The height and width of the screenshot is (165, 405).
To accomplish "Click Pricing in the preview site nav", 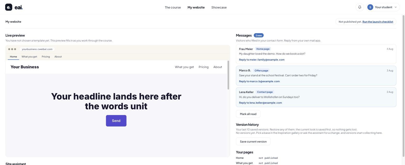I will click(x=204, y=67).
